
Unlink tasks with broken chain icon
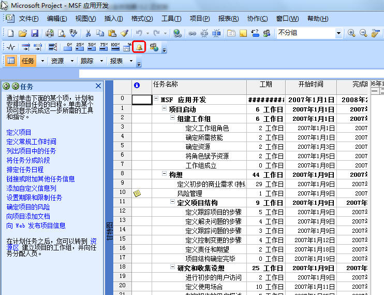point(204,33)
